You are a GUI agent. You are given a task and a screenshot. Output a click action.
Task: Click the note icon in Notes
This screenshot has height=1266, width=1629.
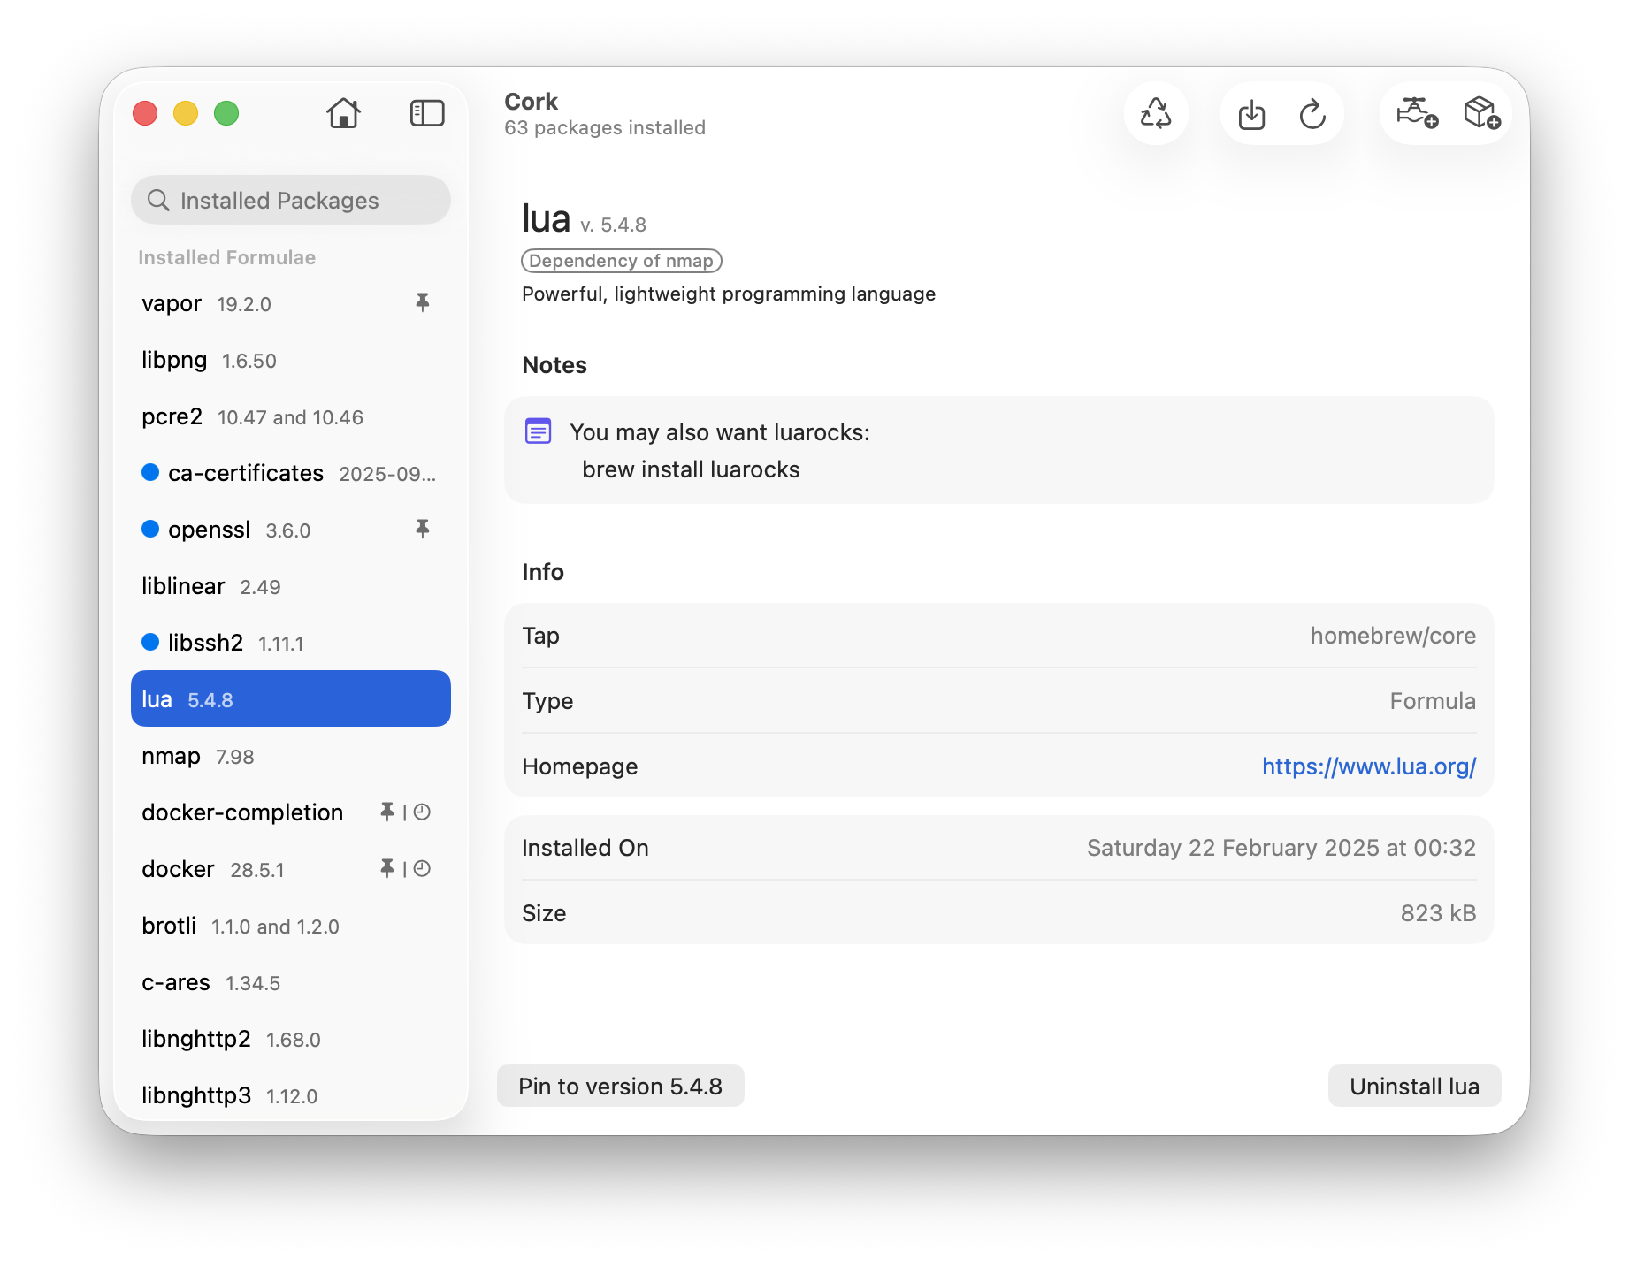coord(538,431)
